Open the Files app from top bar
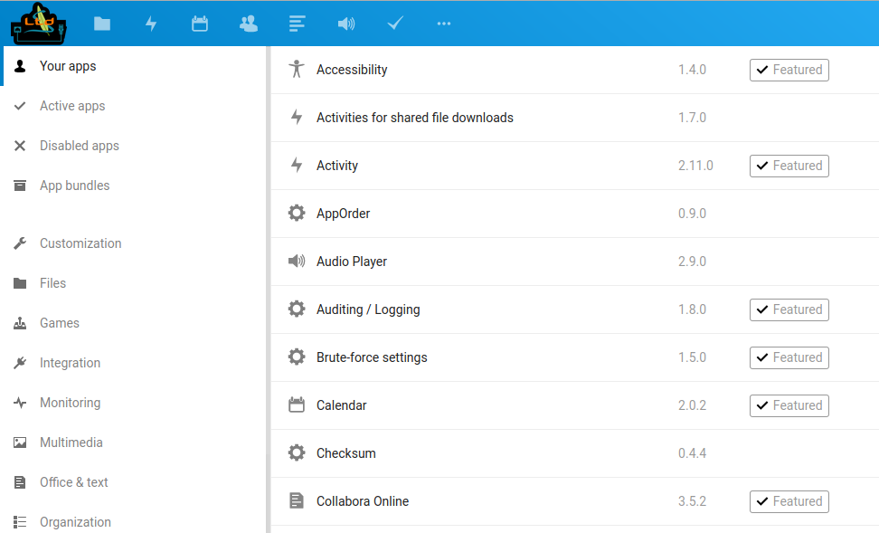This screenshot has height=533, width=879. (x=102, y=24)
